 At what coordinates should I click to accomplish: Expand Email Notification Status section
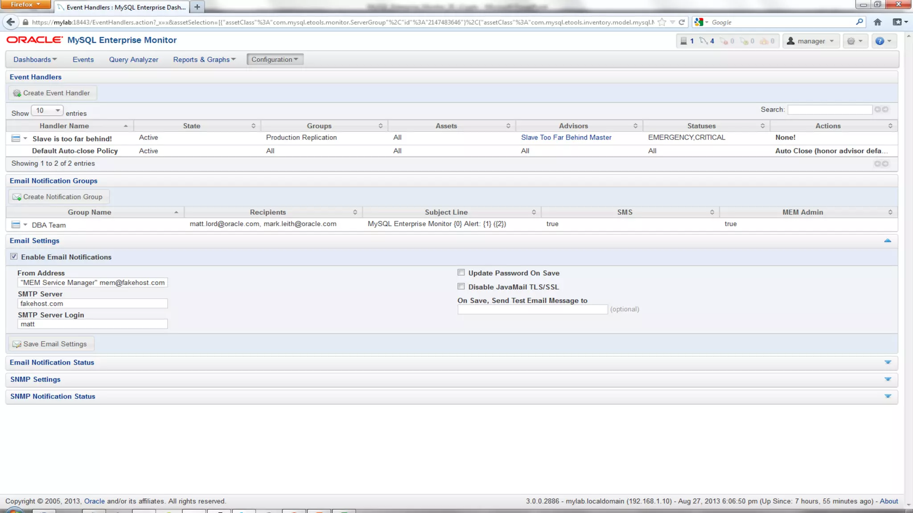(888, 362)
